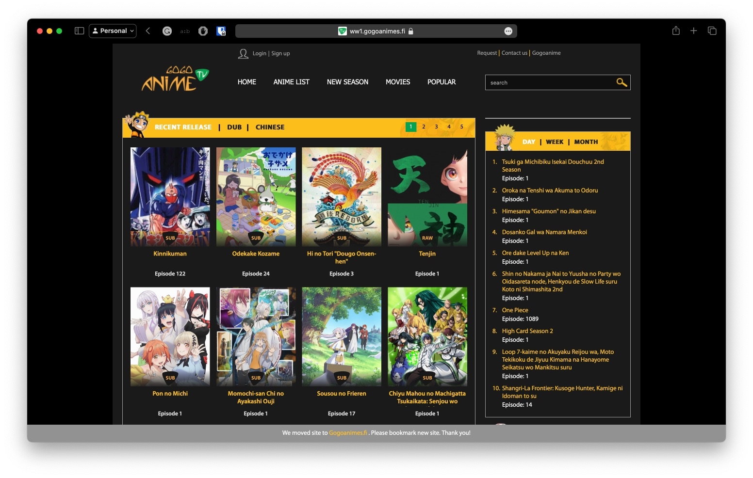
Task: Click page 3 of recent releases
Action: [x=436, y=127]
